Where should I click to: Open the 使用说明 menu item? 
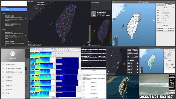tap(13, 81)
